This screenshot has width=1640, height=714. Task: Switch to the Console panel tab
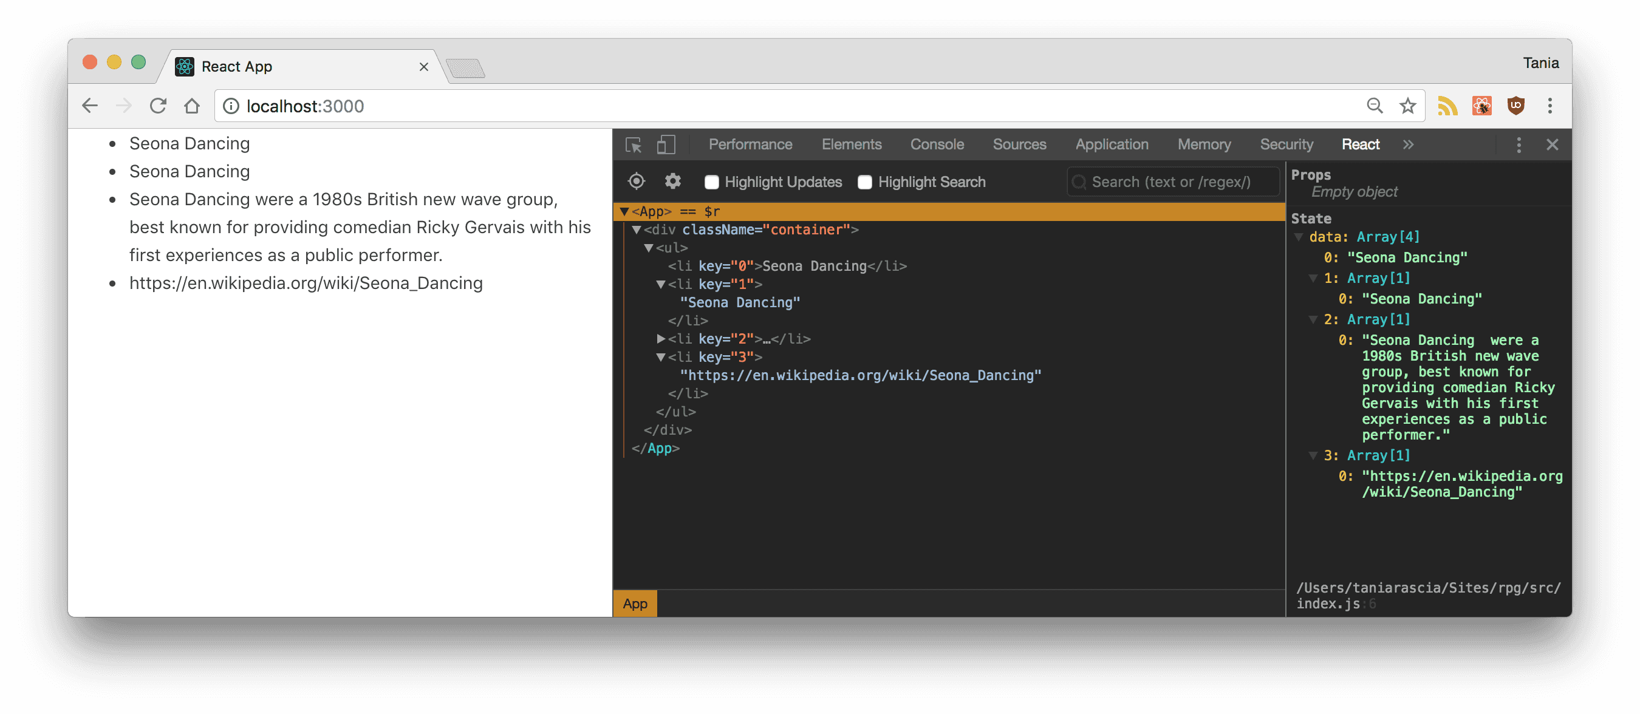pyautogui.click(x=935, y=144)
